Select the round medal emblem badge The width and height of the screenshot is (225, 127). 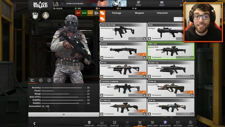point(46,15)
